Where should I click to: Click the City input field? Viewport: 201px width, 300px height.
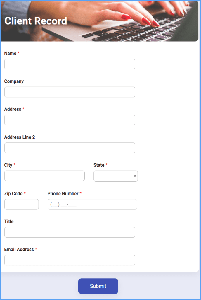(x=44, y=176)
